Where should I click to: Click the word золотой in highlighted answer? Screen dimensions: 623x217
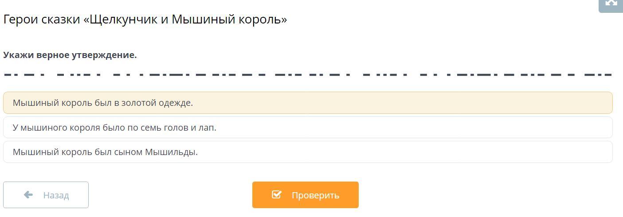coord(136,103)
